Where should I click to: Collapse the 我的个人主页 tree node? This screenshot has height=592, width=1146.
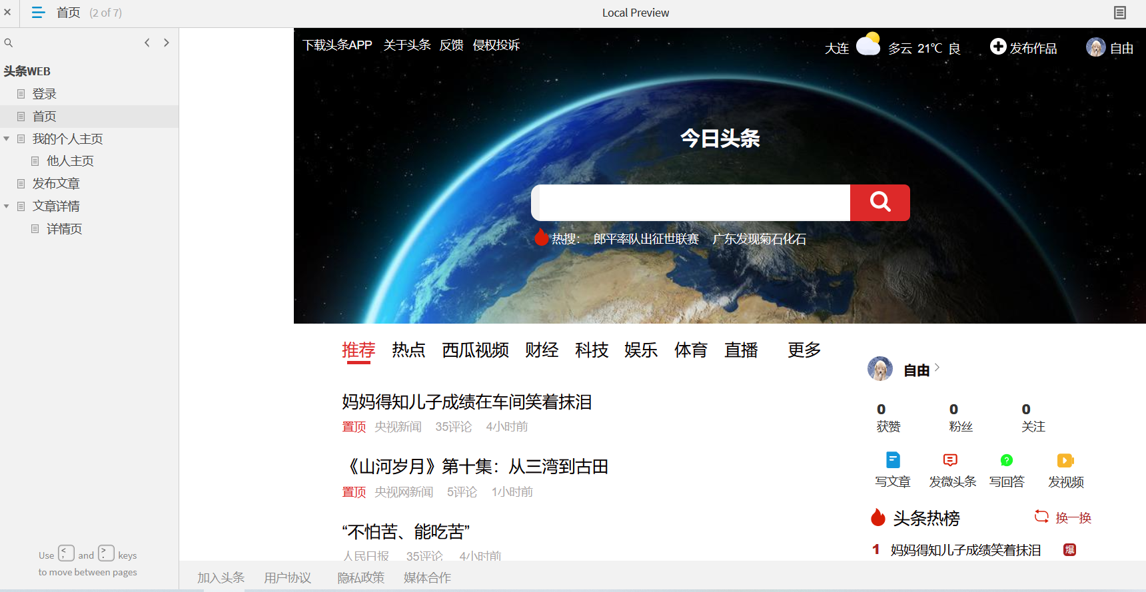tap(7, 139)
